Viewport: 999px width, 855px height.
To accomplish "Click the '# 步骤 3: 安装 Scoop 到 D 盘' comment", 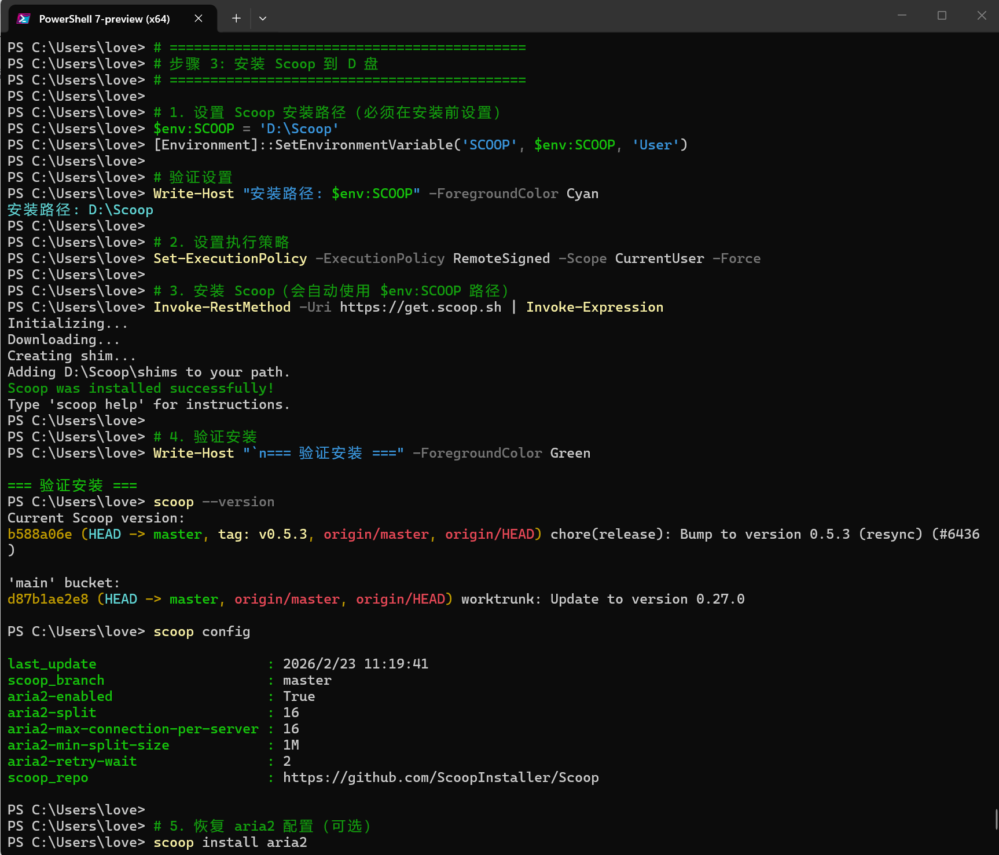I will point(266,64).
